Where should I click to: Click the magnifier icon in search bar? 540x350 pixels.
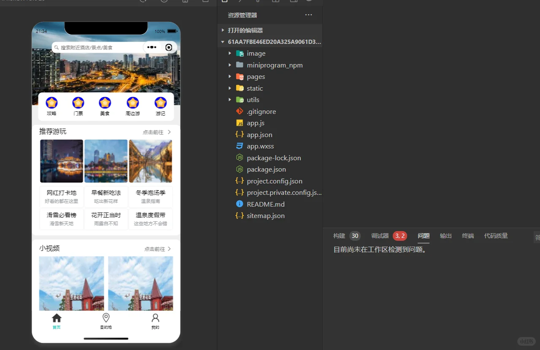(x=57, y=48)
